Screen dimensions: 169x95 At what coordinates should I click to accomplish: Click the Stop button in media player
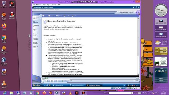(x=47, y=81)
